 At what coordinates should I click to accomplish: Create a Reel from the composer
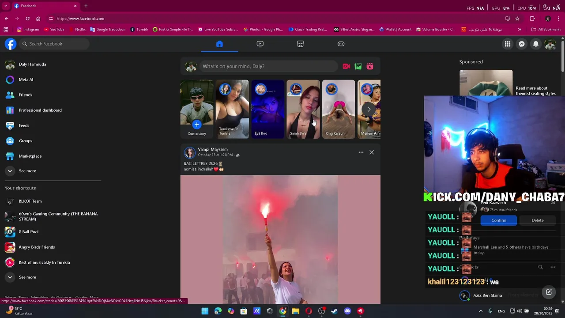click(370, 66)
